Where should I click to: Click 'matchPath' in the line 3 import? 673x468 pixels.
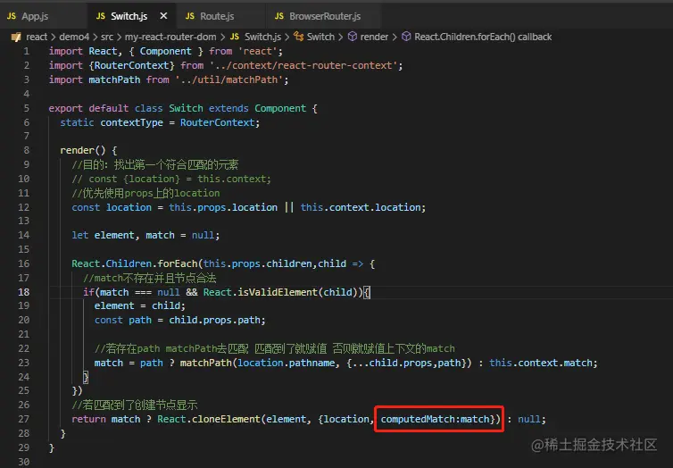click(x=114, y=79)
